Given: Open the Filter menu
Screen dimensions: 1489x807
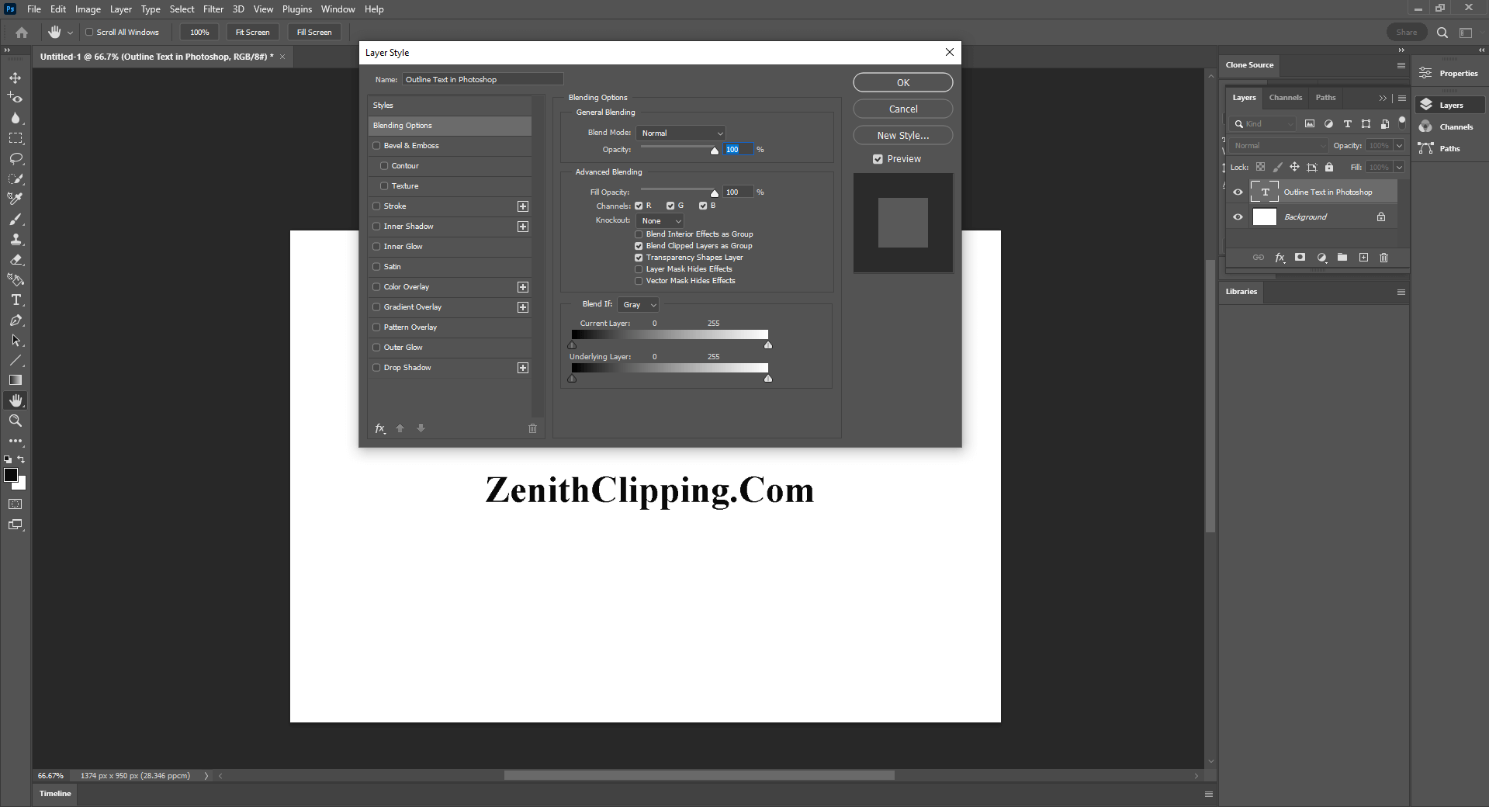Looking at the screenshot, I should tap(213, 9).
